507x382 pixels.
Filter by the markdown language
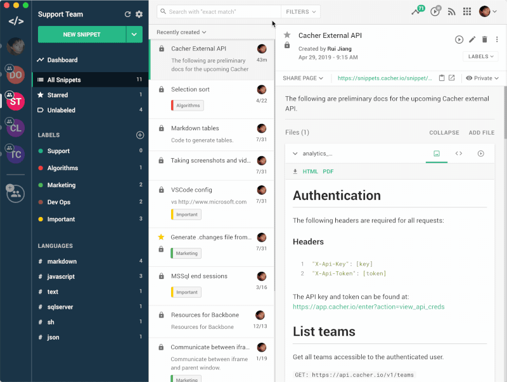pos(90,261)
